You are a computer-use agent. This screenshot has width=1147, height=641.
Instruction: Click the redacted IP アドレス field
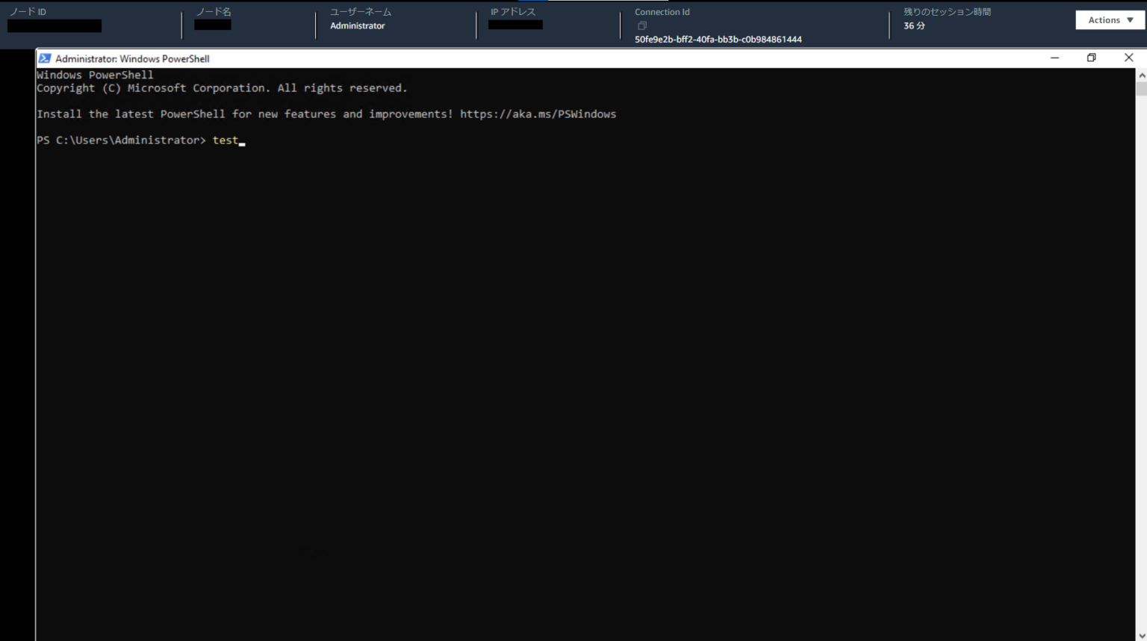click(x=515, y=24)
